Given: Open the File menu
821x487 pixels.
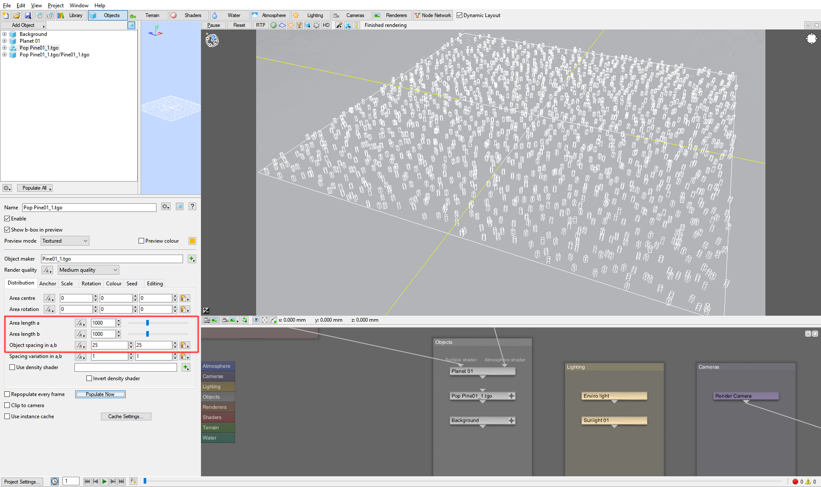Looking at the screenshot, I should [x=7, y=6].
